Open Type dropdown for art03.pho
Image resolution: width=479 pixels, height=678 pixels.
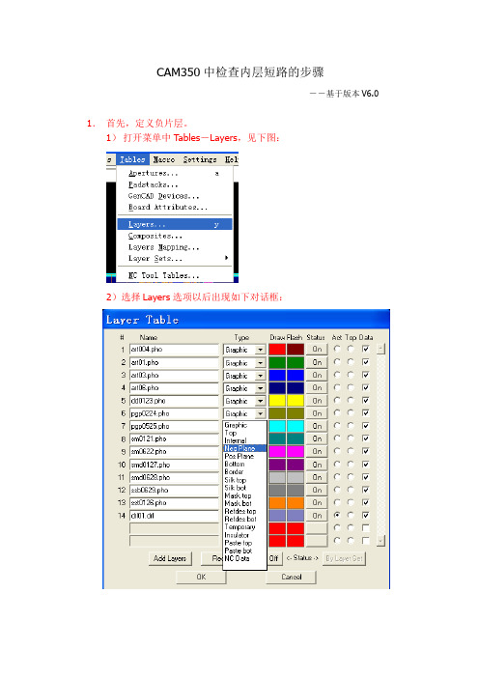tap(260, 376)
